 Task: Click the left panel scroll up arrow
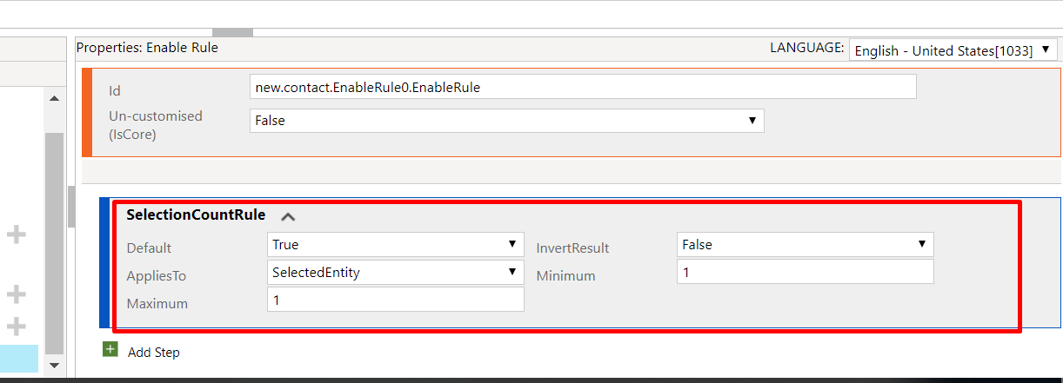click(55, 100)
